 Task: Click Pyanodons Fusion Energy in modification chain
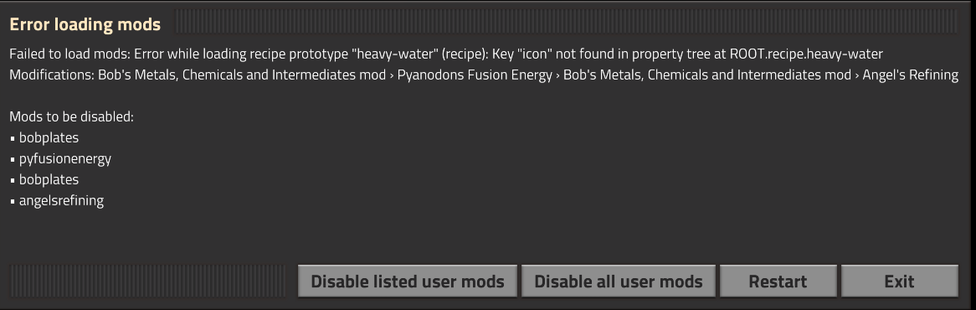[475, 75]
